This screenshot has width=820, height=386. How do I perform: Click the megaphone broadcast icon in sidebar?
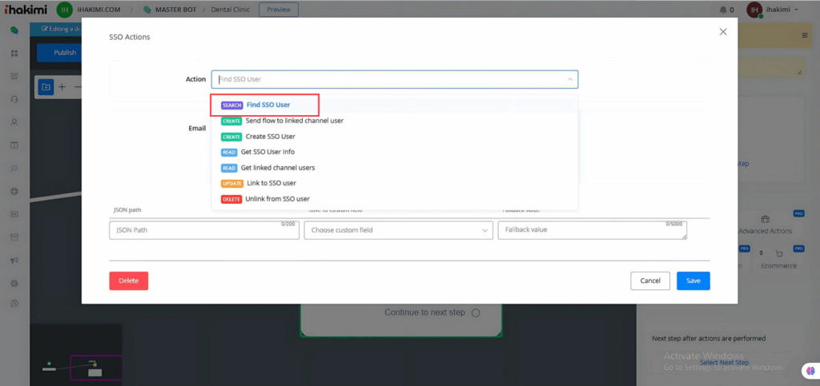point(14,261)
